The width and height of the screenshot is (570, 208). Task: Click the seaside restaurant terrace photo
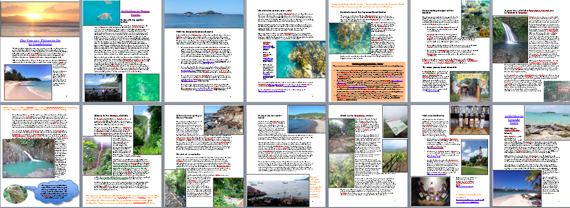pos(102,87)
